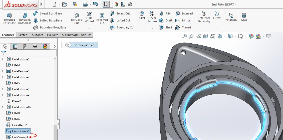Open the Curves dropdown arrow

point(217,28)
